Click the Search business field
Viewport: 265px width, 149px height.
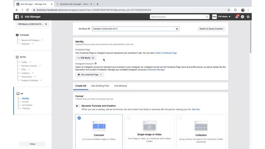click(x=179, y=17)
